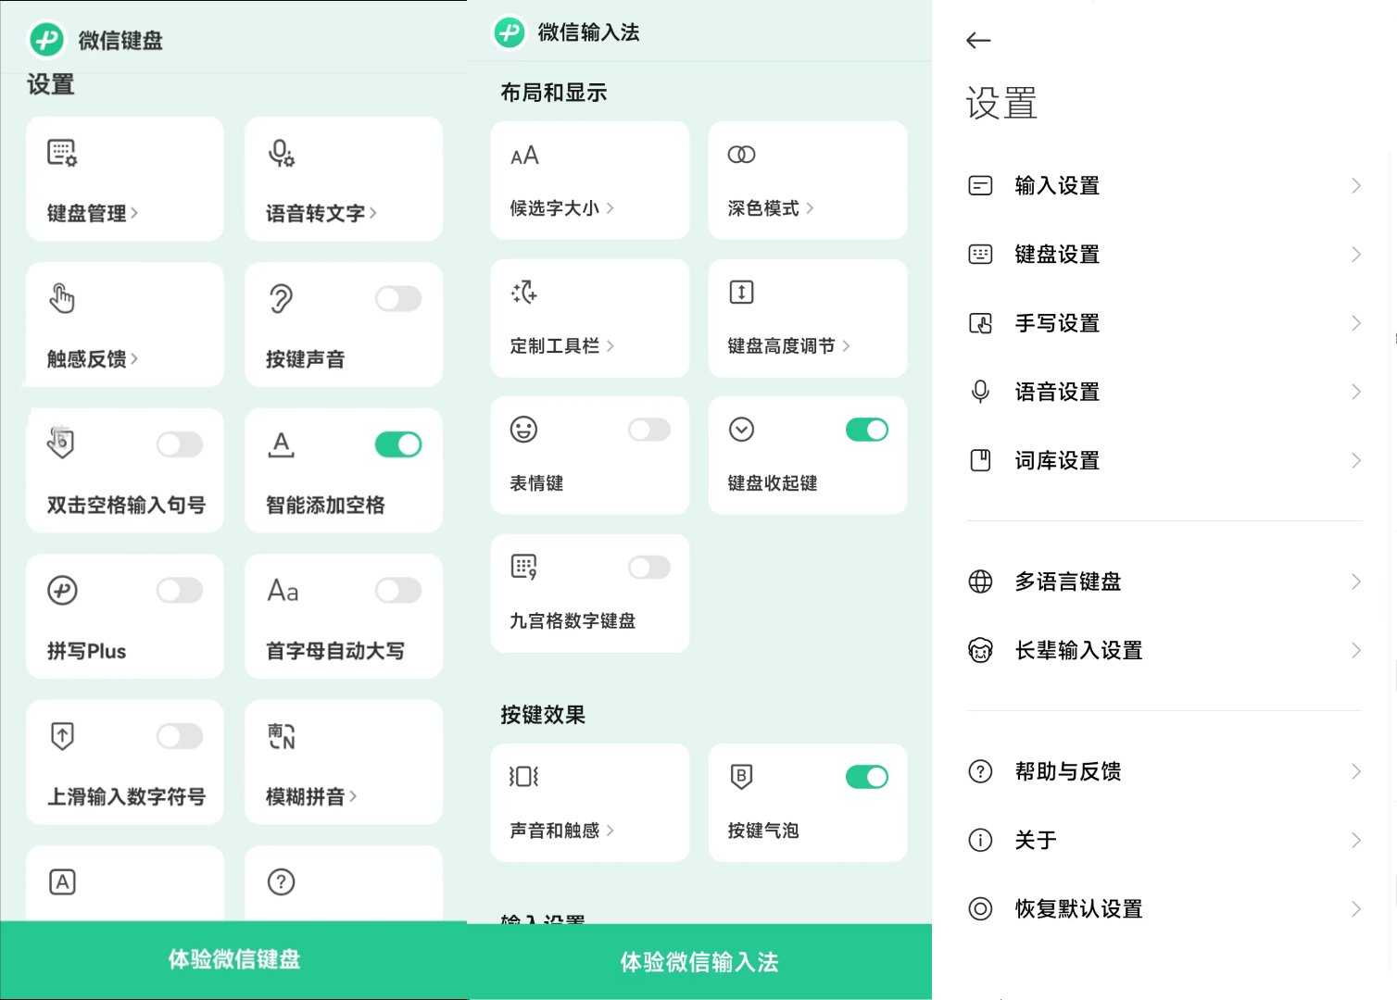Viewport: 1397px width, 1000px height.
Task: Tap the 上滑输入数字符号 arrow icon
Action: click(x=62, y=736)
